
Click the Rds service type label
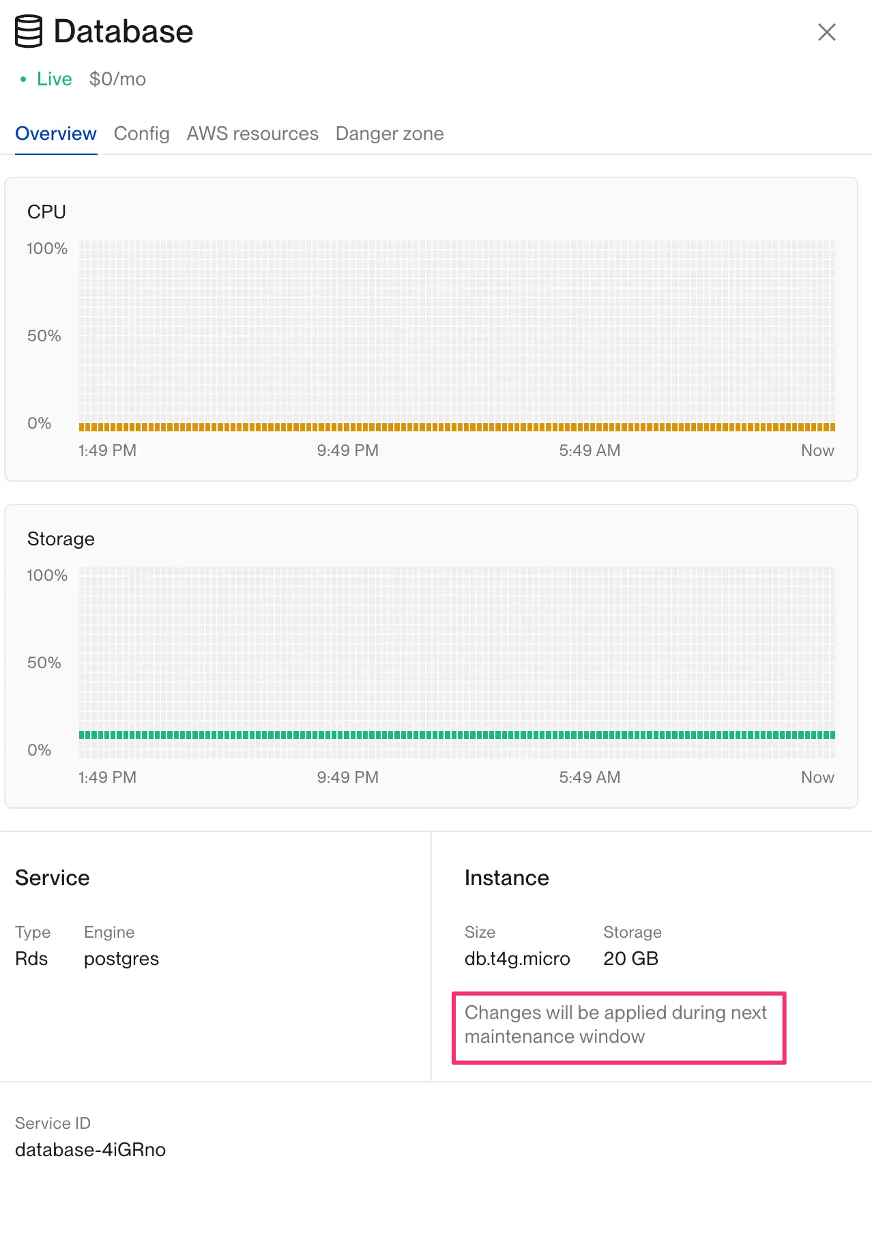pos(31,958)
